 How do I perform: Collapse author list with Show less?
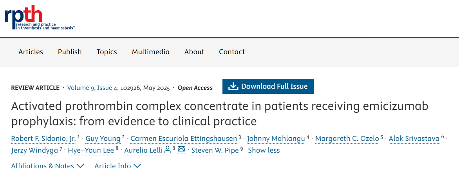click(x=264, y=150)
